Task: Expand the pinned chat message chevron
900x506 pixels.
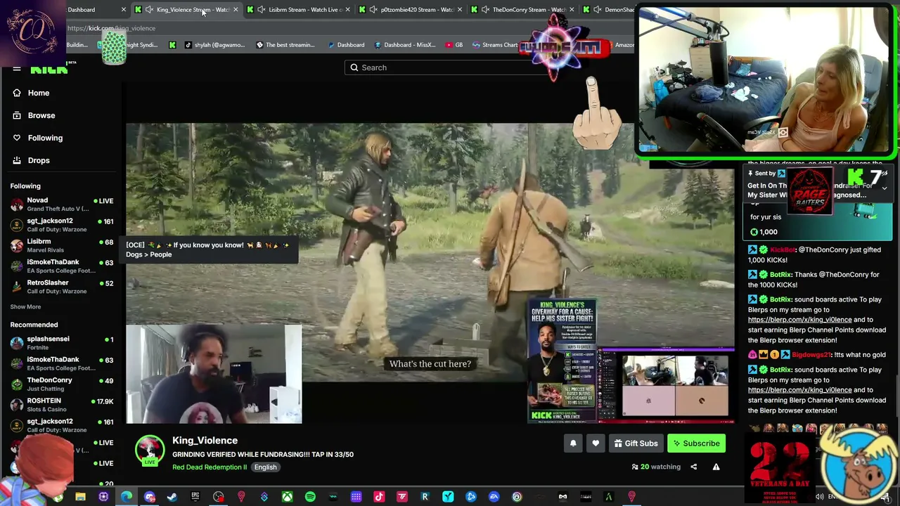Action: click(x=885, y=188)
